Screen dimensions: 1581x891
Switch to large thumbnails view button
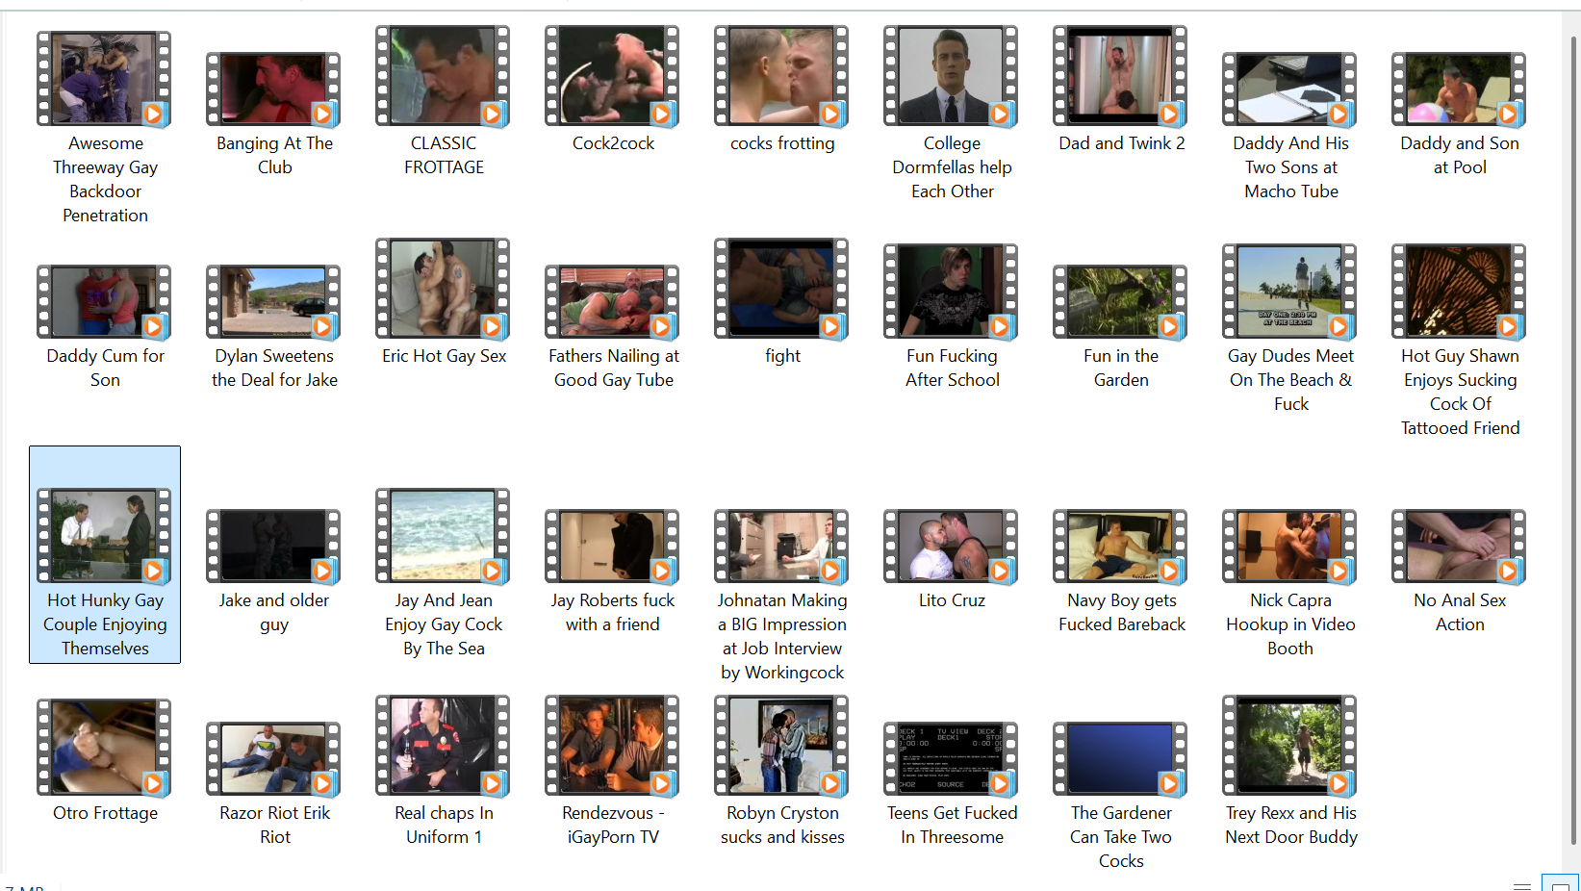1560,884
